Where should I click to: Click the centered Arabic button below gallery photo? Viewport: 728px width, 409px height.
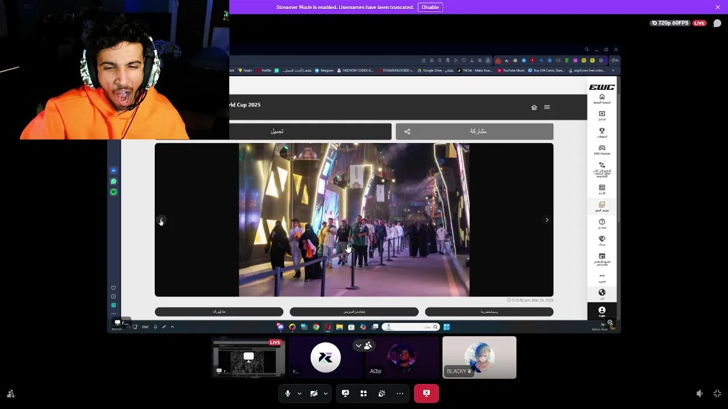[354, 312]
